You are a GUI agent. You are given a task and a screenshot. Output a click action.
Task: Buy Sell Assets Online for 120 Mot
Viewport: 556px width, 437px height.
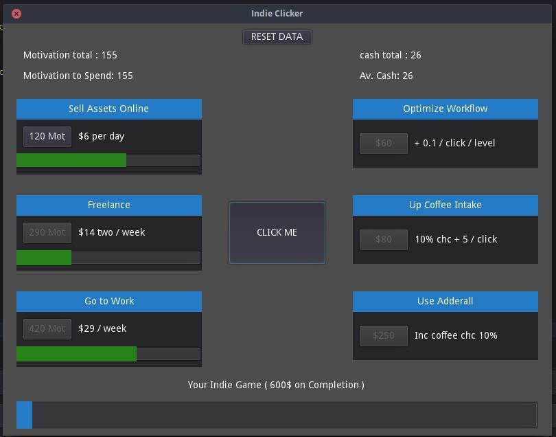[x=47, y=137]
